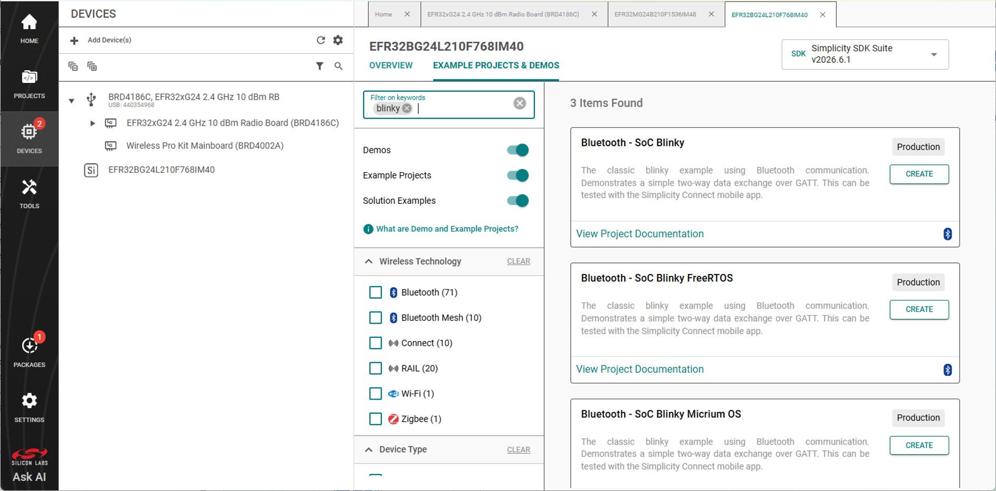Toggle the Demos switch
The height and width of the screenshot is (491, 996).
(x=518, y=150)
